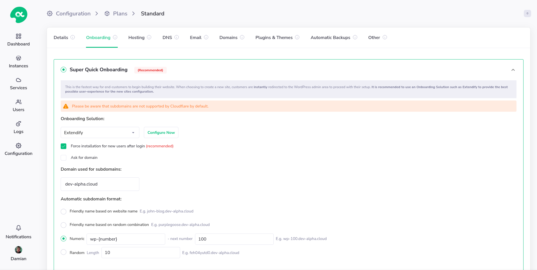Select Super Quick Onboarding radio button
The width and height of the screenshot is (537, 270).
point(64,70)
